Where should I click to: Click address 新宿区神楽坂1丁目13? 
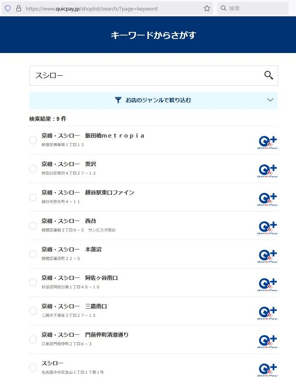(63, 145)
